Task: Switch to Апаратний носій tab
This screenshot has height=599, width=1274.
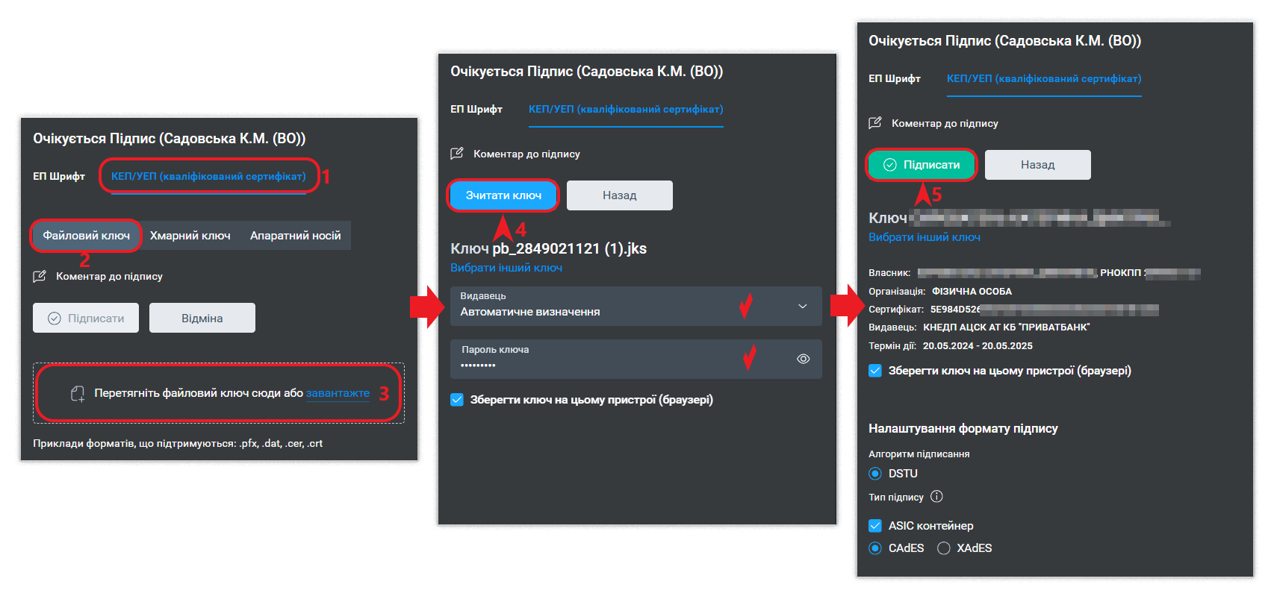Action: pos(295,236)
